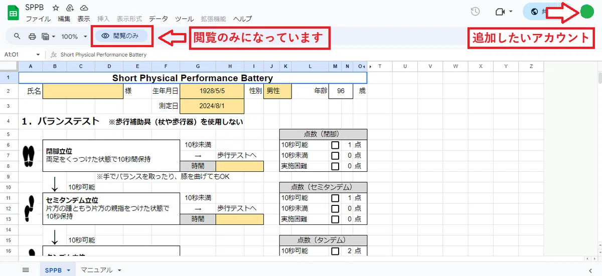
Task: Check タンデム 10秒可能 2点 checkbox
Action: pos(335,251)
